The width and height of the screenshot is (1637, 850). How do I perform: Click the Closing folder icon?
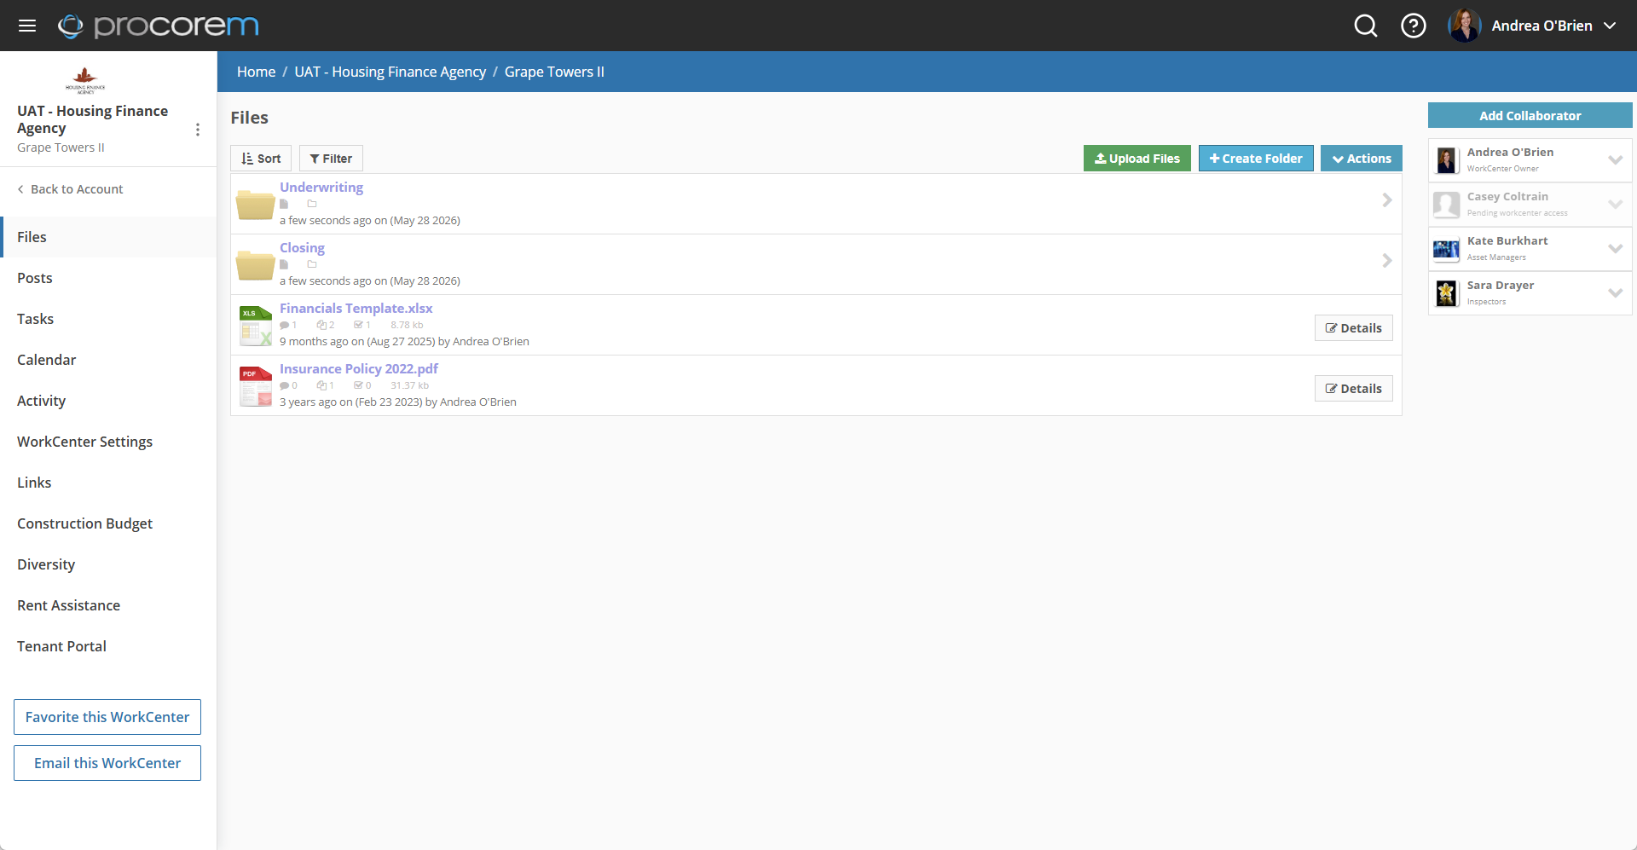(255, 265)
